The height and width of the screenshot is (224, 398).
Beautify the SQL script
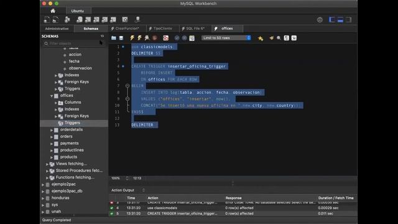pyautogui.click(x=272, y=38)
